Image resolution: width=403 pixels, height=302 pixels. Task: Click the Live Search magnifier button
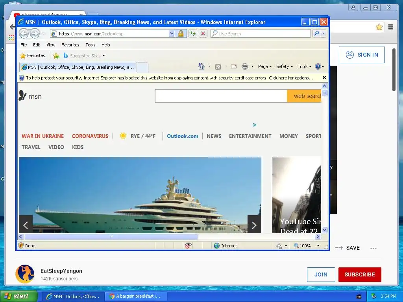point(317,33)
